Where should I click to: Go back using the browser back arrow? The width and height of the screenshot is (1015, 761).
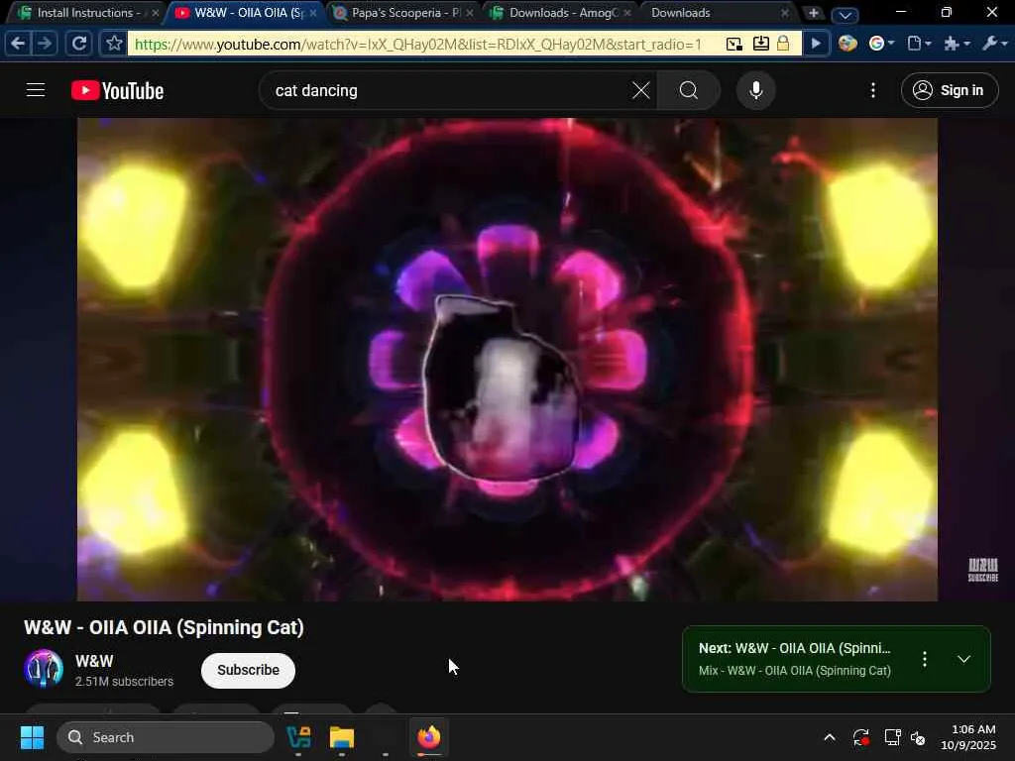tap(18, 44)
